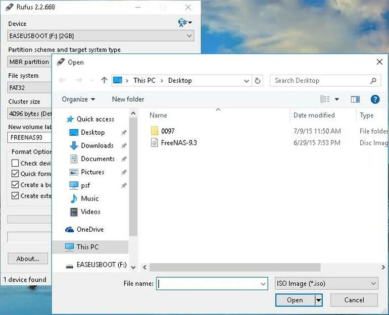The height and width of the screenshot is (315, 389).
Task: Click Desktop in the address breadcrumb
Action: pyautogui.click(x=180, y=81)
